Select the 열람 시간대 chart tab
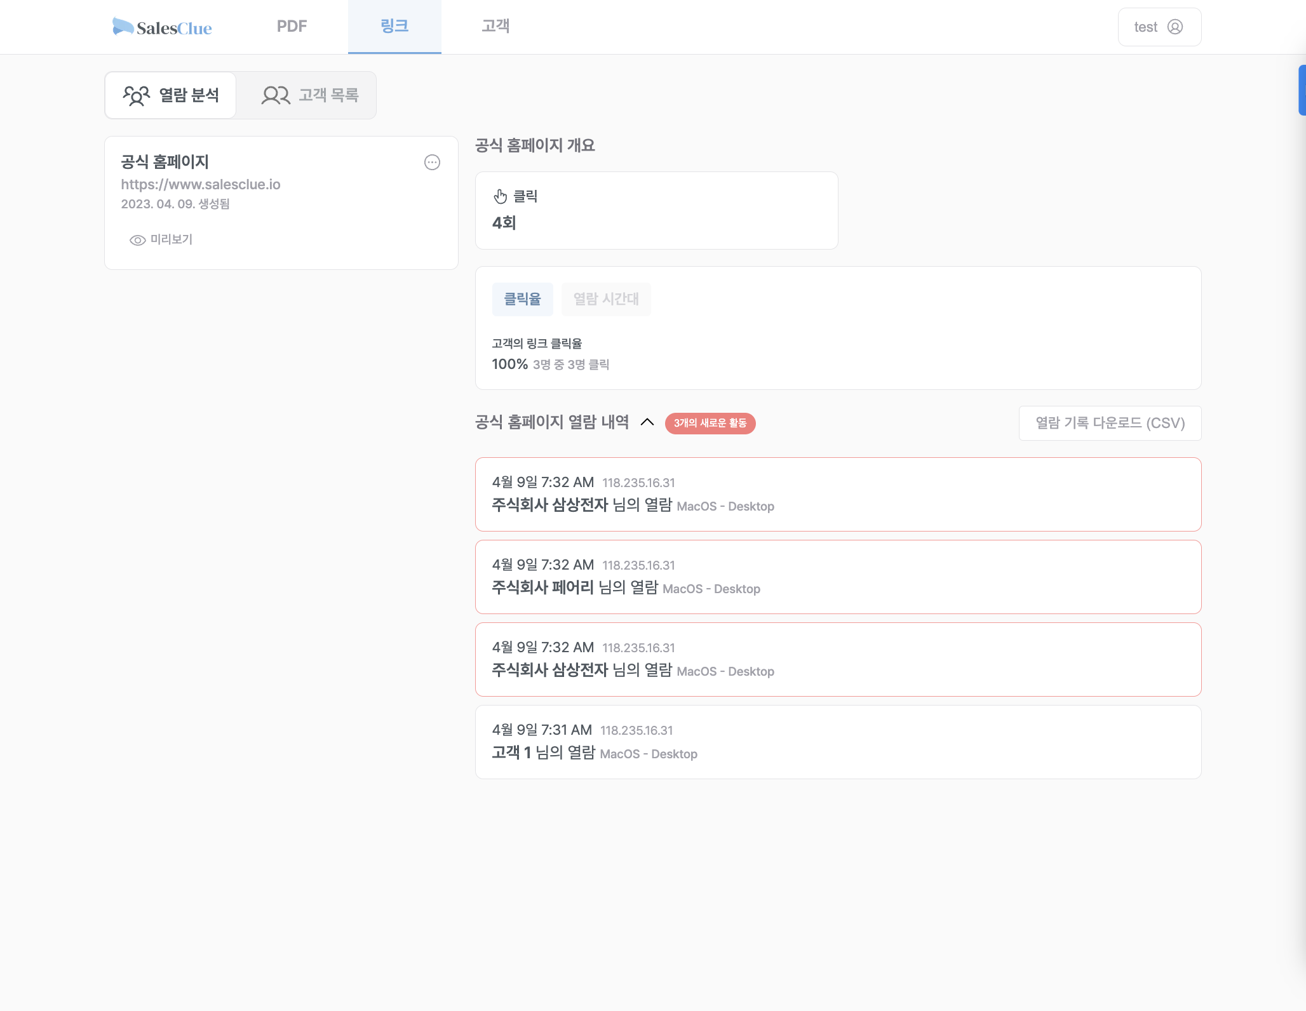Image resolution: width=1306 pixels, height=1011 pixels. (606, 299)
